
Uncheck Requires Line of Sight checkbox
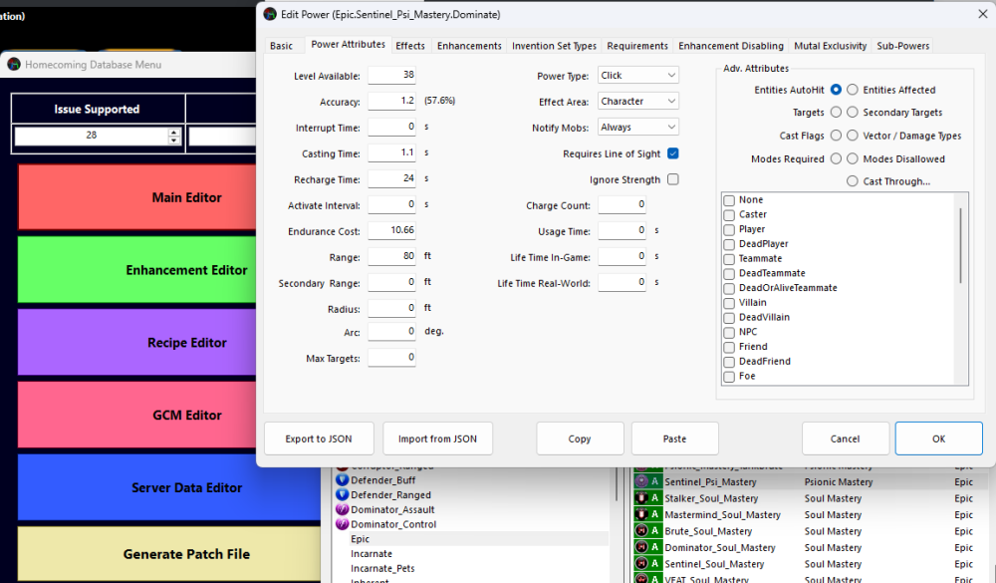(673, 153)
